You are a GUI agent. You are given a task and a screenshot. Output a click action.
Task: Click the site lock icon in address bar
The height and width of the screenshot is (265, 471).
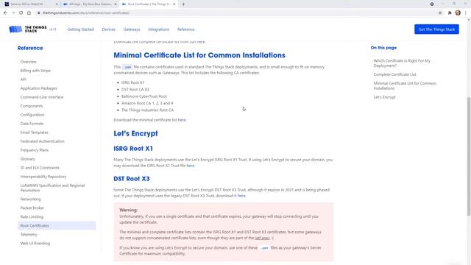point(39,13)
